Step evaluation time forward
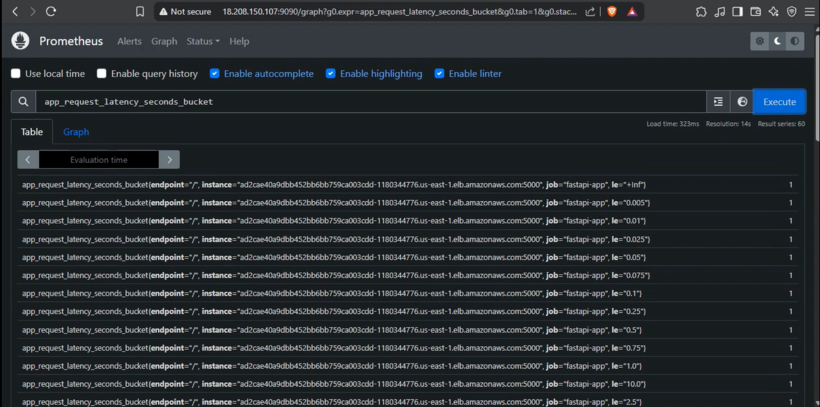This screenshot has width=820, height=407. point(169,160)
